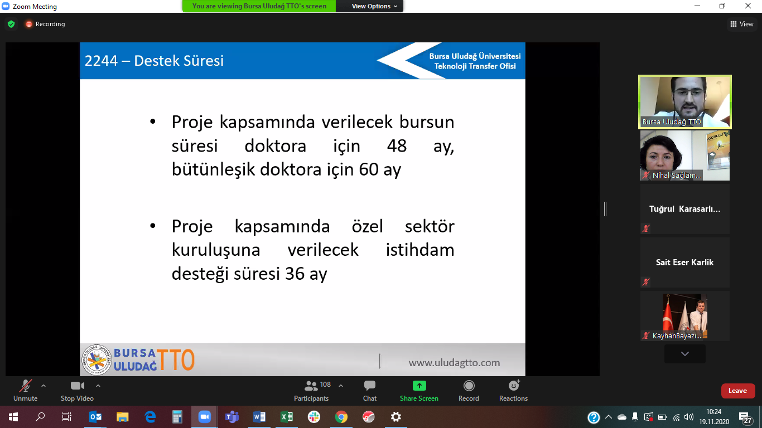Screen dimensions: 762x428
Task: Show hidden system tray icons
Action: pos(609,417)
